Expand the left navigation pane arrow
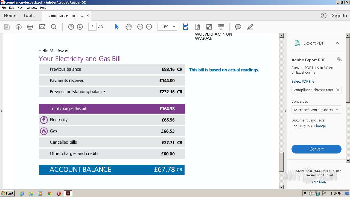The image size is (350, 197). (2, 111)
